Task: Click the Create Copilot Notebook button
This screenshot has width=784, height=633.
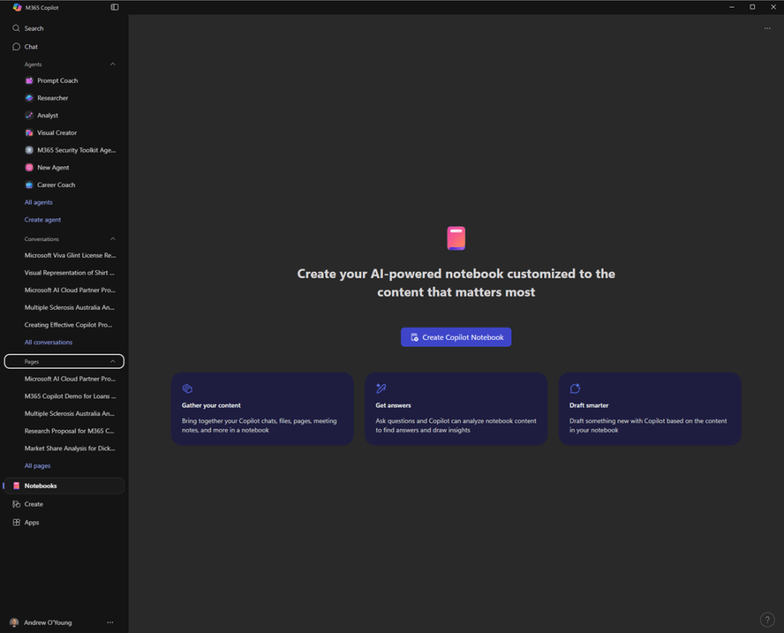Action: [x=456, y=338]
